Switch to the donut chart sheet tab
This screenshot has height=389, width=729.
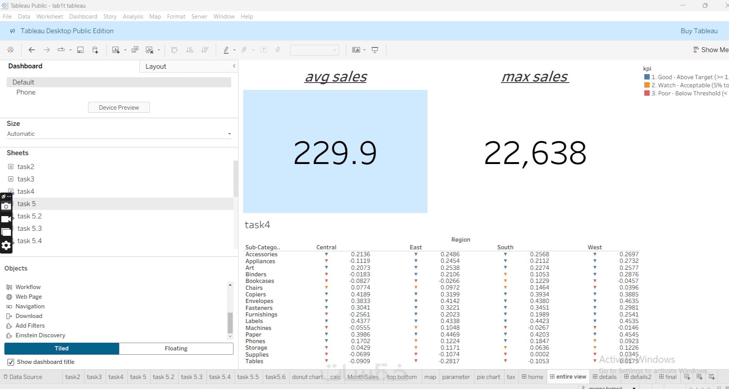point(307,377)
